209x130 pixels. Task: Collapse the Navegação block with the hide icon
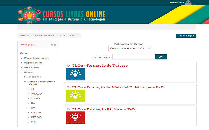[x=52, y=45]
